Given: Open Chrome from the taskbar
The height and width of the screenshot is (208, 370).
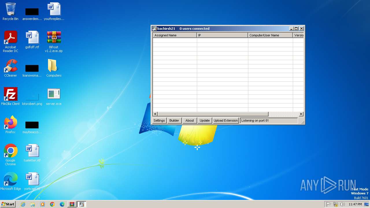Looking at the screenshot, I should pyautogui.click(x=52, y=204).
